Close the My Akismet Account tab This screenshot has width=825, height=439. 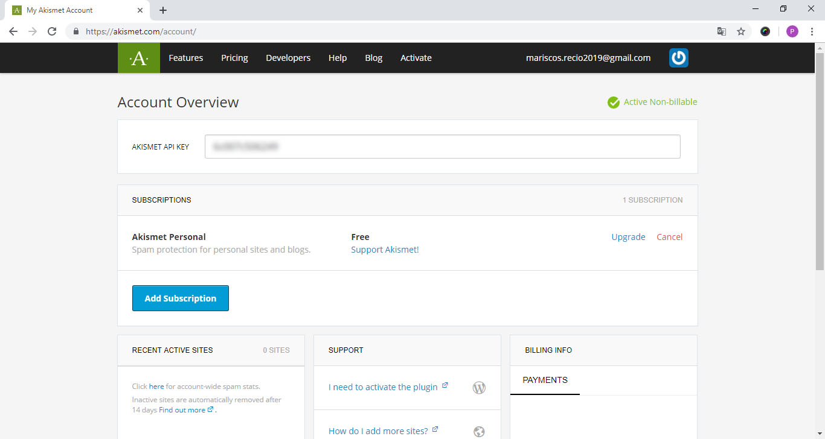pyautogui.click(x=140, y=10)
